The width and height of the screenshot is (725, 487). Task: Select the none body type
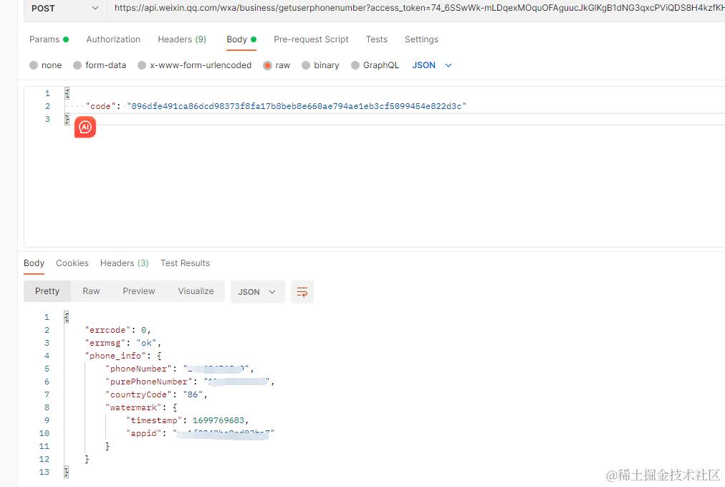tap(45, 65)
